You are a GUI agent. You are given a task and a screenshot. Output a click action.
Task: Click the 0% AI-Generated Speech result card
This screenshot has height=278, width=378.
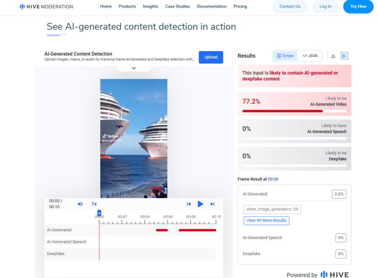(294, 131)
